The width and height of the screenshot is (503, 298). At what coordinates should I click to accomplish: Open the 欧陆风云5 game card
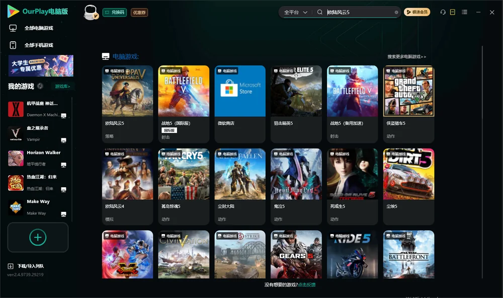point(127,104)
